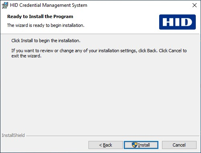Click the 'HID Credential Management System' window title
201x153 pixels.
click(x=49, y=5)
